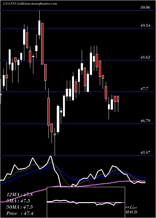Screen dimensions: 156x218
Task: Select the 5MA : 47.5 legend entry
Action: [18, 201]
